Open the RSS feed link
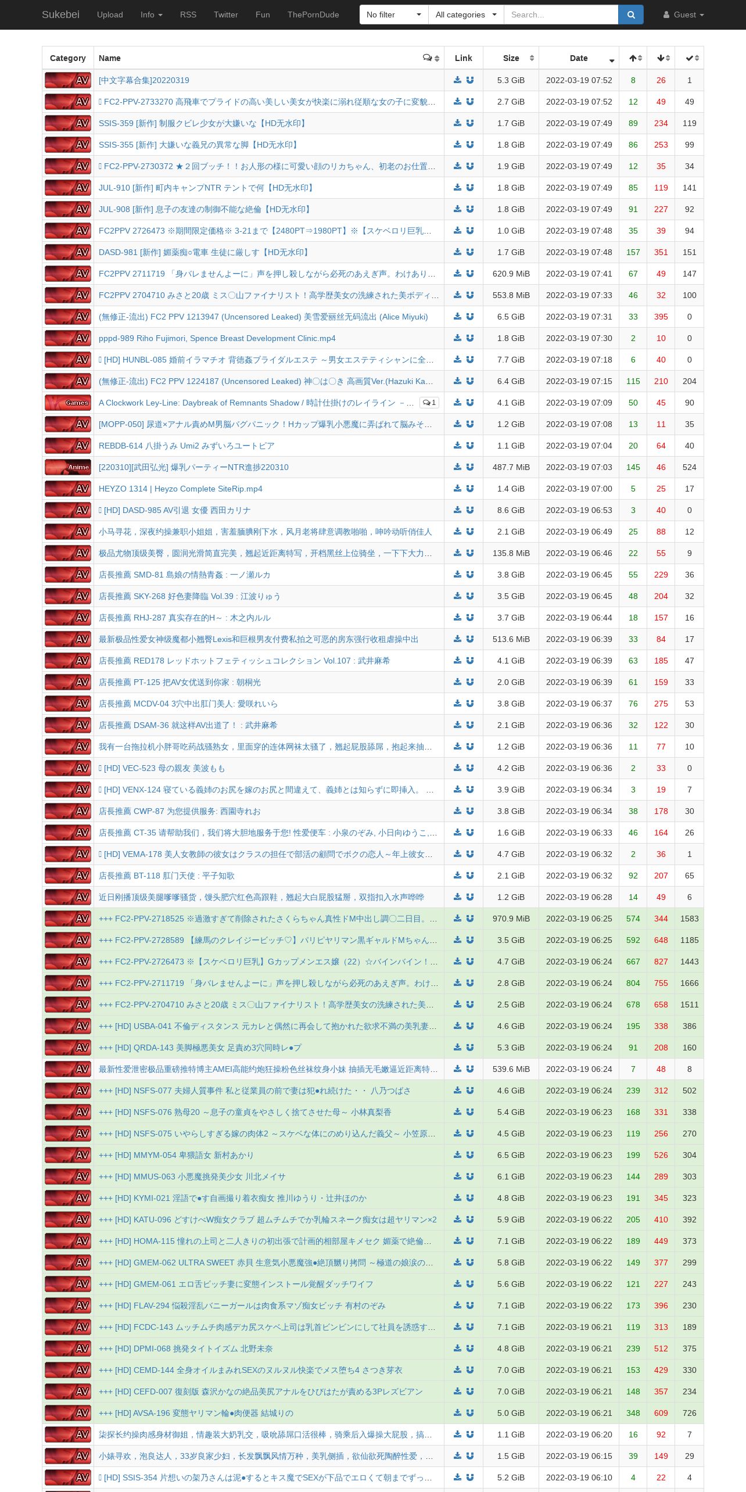This screenshot has width=746, height=1492. pos(188,15)
